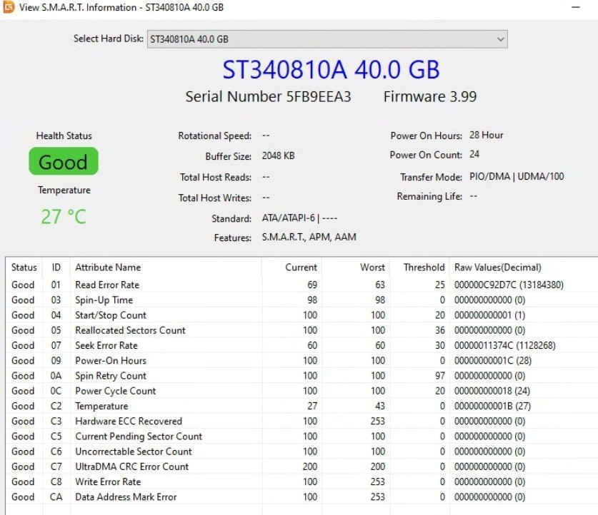The width and height of the screenshot is (598, 515).
Task: Click the PIO/DMA | UDMA/100 transfer mode value
Action: point(517,176)
